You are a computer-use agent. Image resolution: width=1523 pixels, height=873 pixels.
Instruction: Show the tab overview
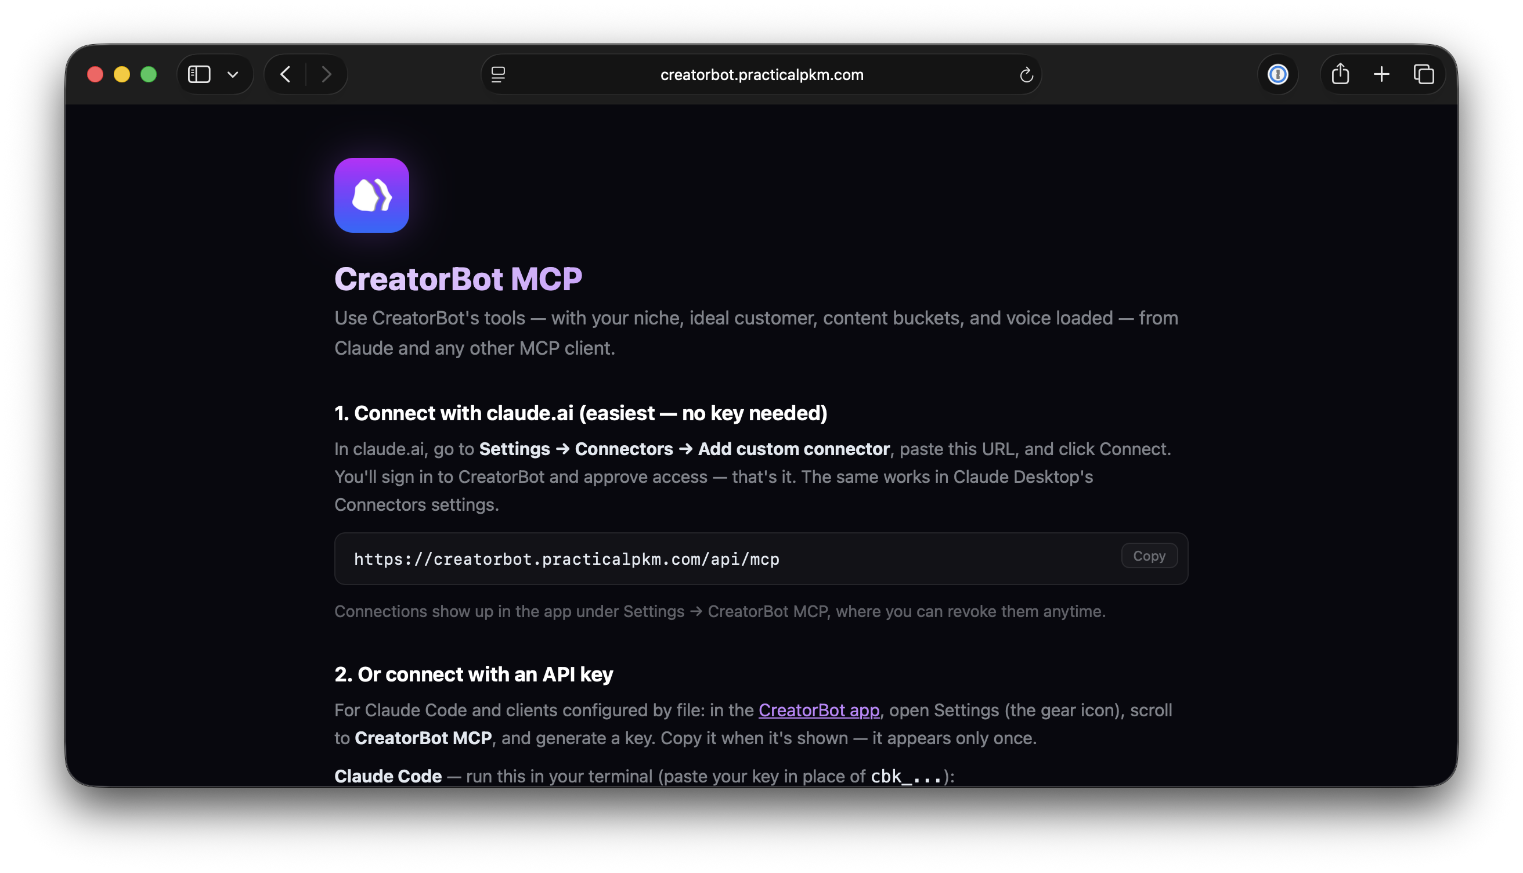[1424, 74]
